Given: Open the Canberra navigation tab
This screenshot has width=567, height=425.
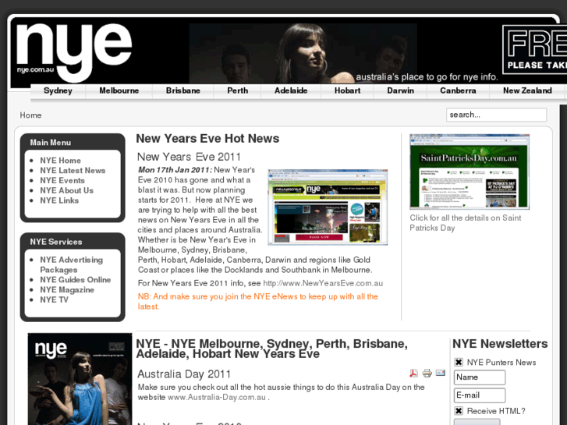Looking at the screenshot, I should (458, 90).
